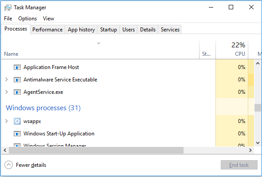The width and height of the screenshot is (262, 177).
Task: Click the 0% CPU value for AgentService.exe
Action: point(242,92)
